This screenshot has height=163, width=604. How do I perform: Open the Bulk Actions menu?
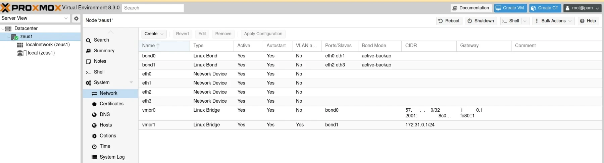(553, 21)
